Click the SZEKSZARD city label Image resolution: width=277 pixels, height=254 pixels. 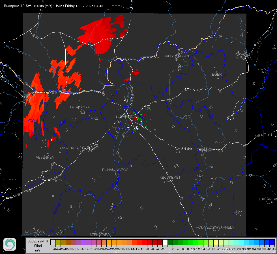click(100, 235)
